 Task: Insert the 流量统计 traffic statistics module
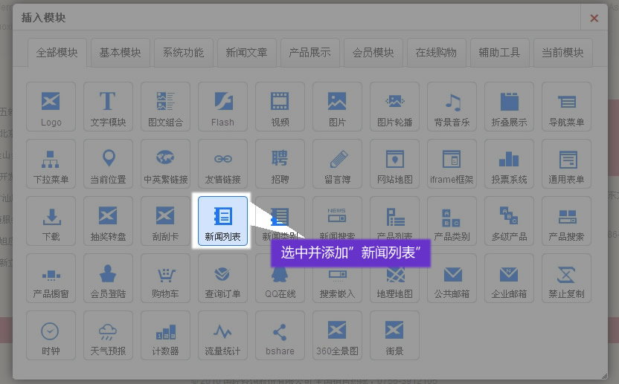[222, 336]
